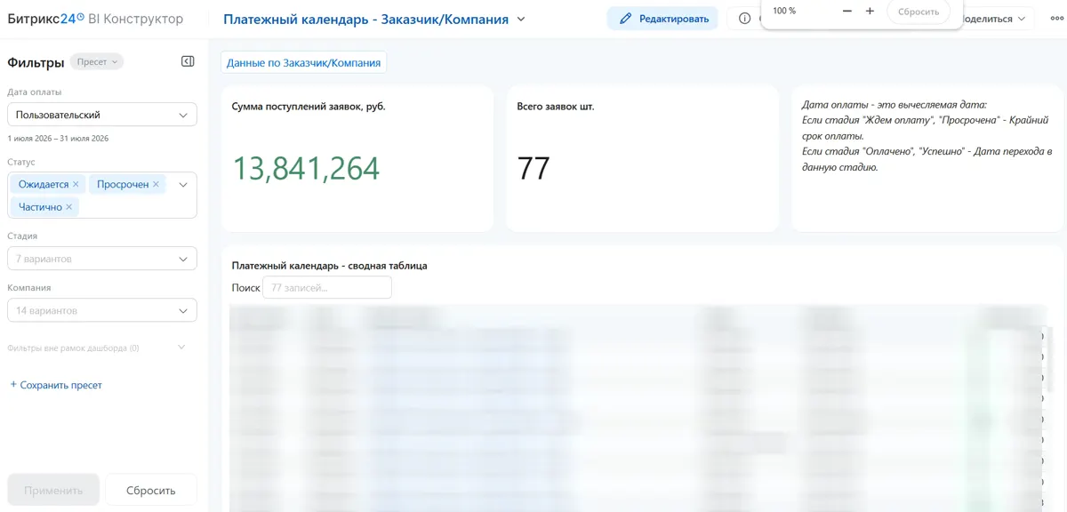Click Сумма поступлений заявок, руб. card title
This screenshot has height=512, width=1067.
[309, 107]
